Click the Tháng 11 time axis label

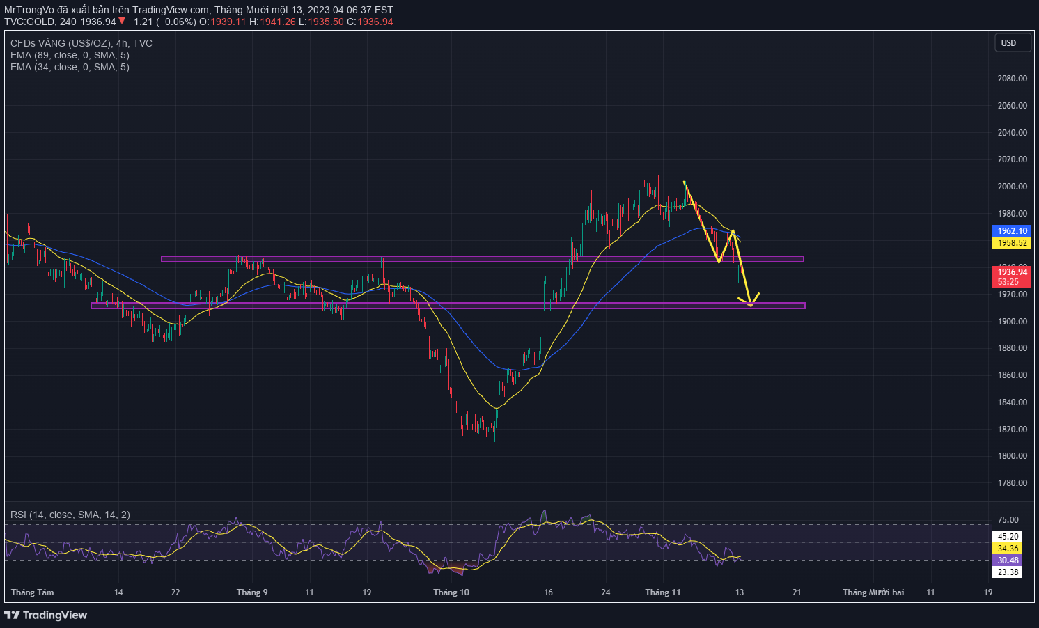tap(663, 592)
